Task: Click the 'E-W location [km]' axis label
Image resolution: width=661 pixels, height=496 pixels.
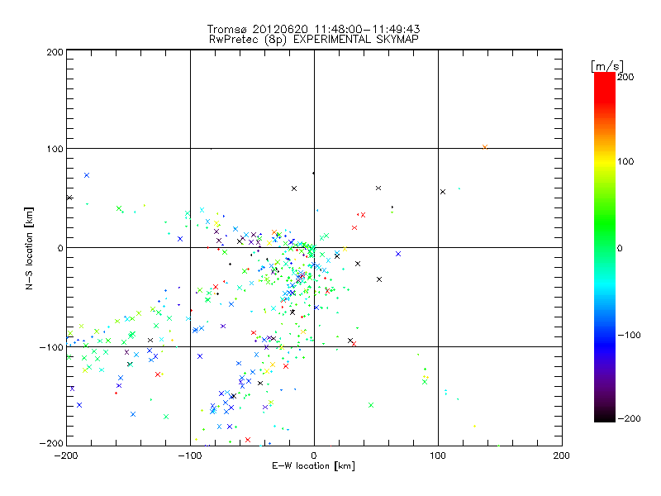Action: coord(313,466)
